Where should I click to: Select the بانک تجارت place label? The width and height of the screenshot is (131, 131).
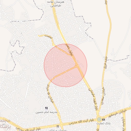(x=103, y=123)
